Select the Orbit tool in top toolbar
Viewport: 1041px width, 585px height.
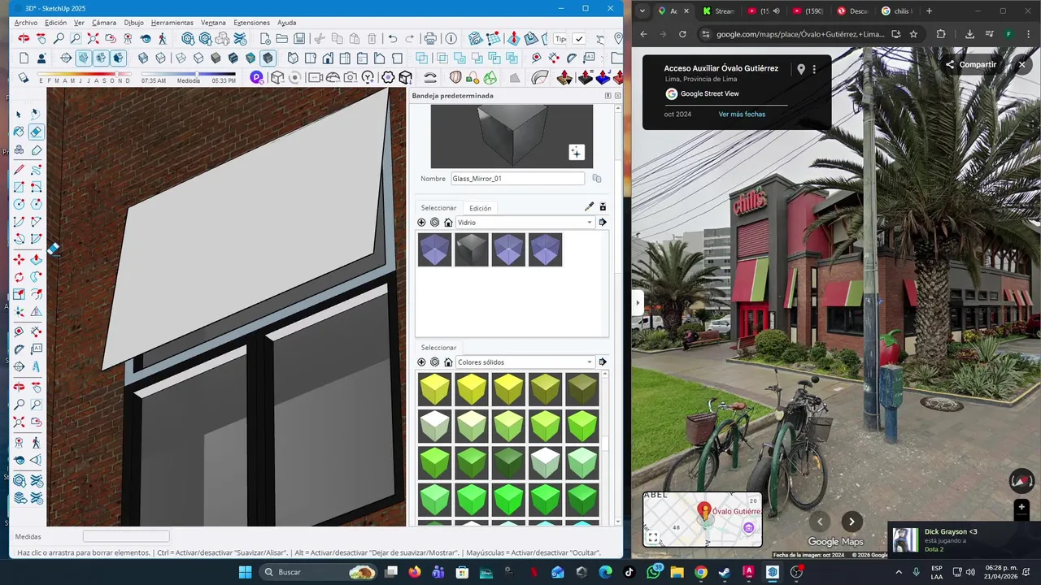pyautogui.click(x=24, y=38)
